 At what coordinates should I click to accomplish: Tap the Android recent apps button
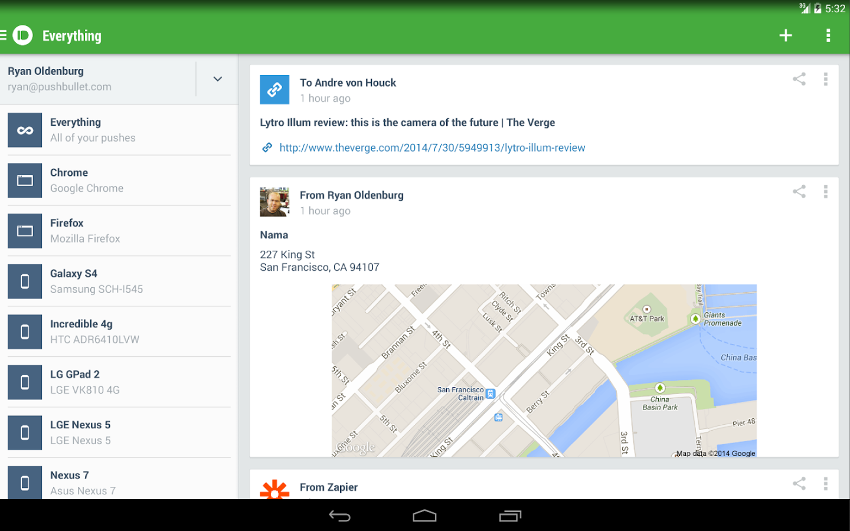(x=510, y=516)
